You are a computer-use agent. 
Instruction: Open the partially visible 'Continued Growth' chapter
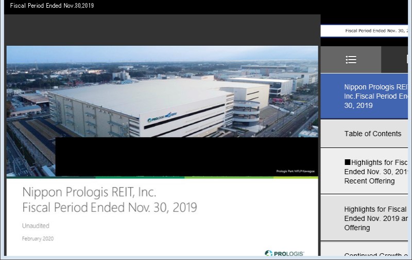364,249
